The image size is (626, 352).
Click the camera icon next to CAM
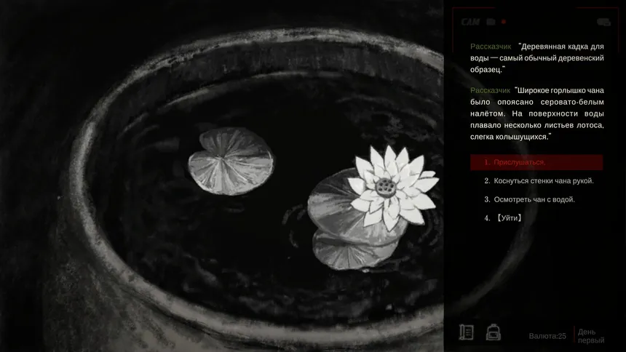point(491,22)
